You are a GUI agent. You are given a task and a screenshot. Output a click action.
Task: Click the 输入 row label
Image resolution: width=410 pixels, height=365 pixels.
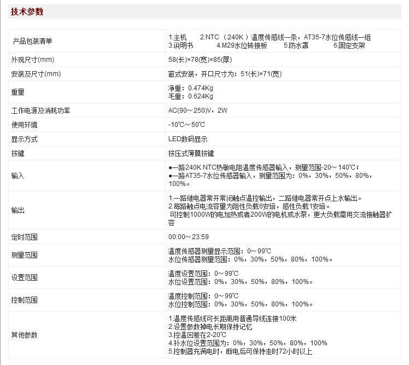[17, 176]
